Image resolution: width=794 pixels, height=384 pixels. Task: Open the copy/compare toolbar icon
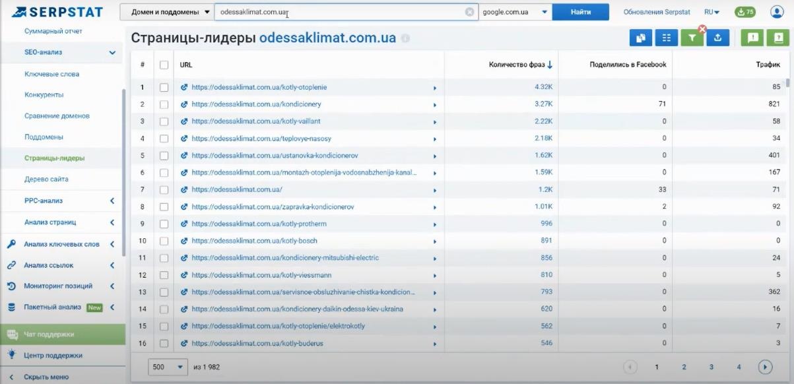coord(640,38)
